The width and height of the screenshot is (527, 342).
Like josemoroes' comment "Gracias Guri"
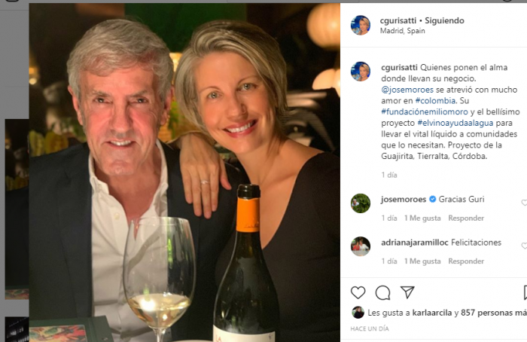point(524,203)
